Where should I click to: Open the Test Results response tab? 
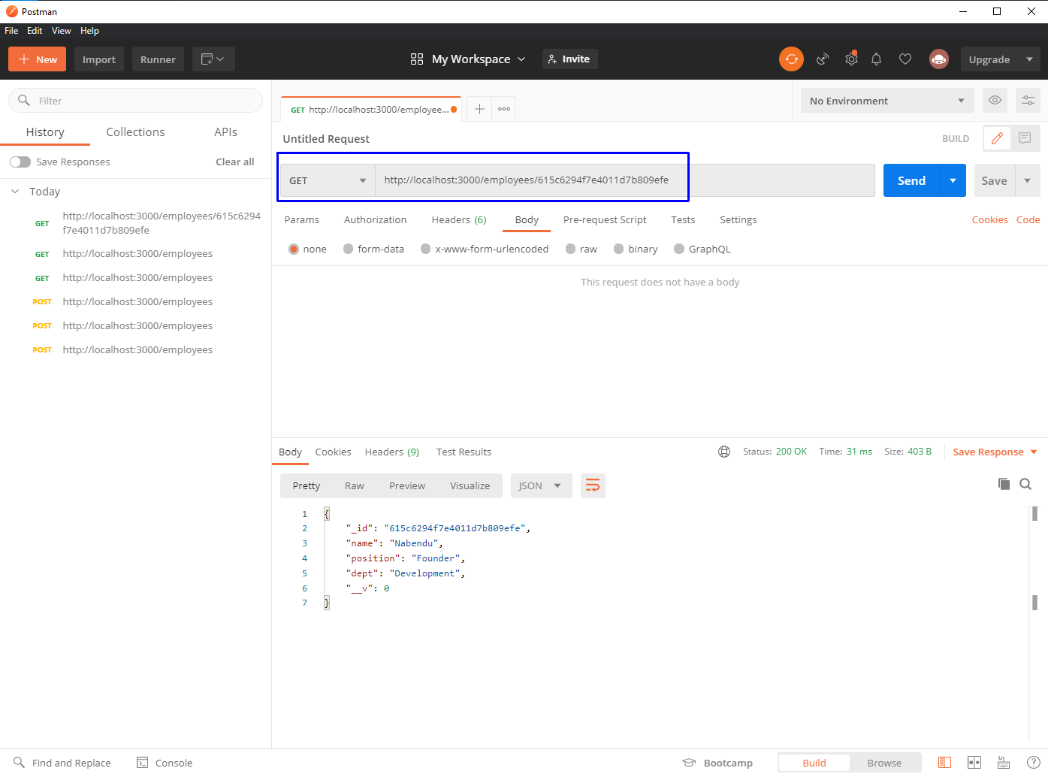(x=464, y=452)
